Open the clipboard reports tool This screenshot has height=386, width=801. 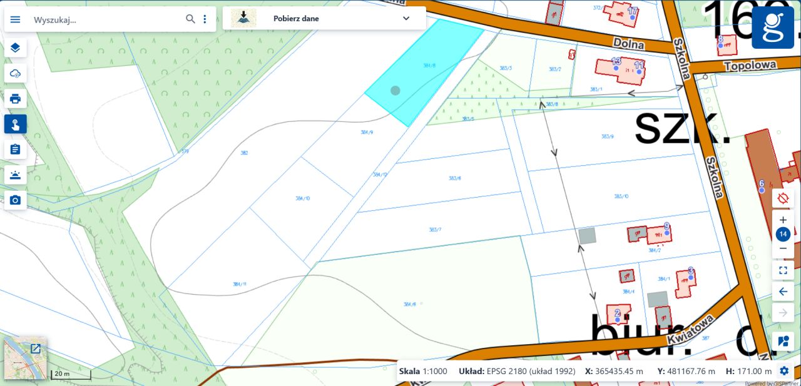coord(16,150)
